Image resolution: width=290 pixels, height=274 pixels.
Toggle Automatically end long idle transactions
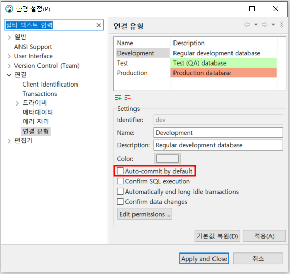tap(120, 192)
